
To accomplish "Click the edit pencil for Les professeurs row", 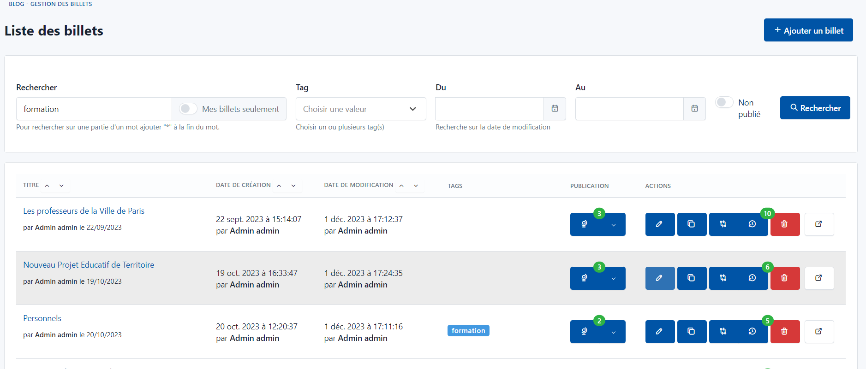I will coord(659,224).
